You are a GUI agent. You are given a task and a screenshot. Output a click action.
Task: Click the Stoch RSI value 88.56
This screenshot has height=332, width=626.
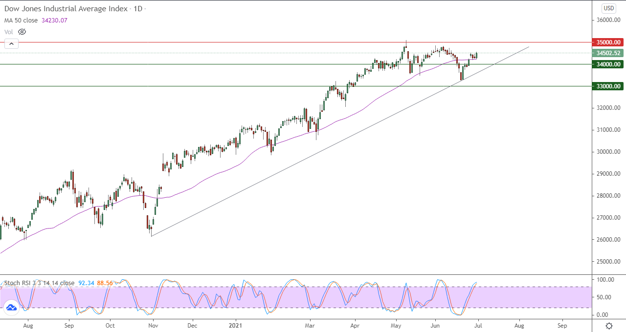(x=105, y=283)
